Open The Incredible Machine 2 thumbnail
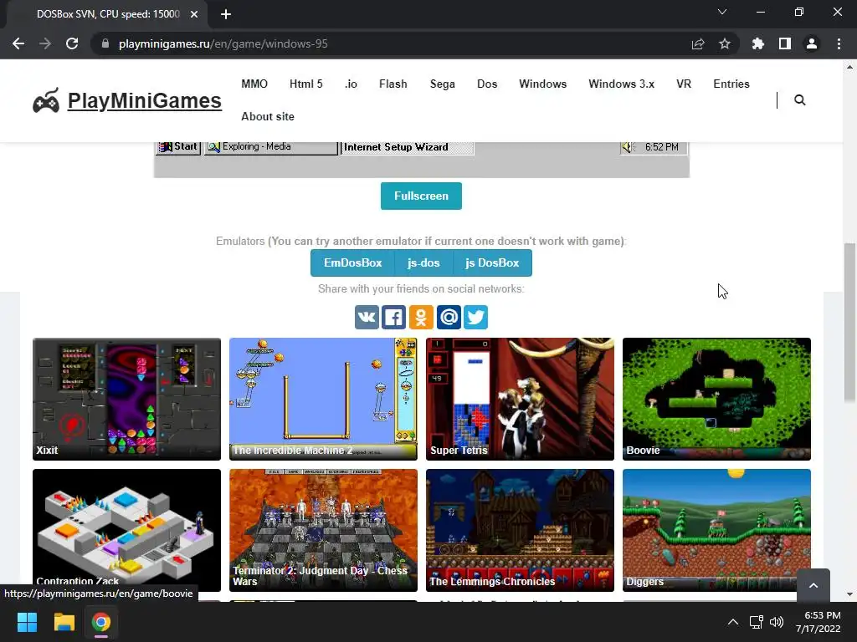 tap(324, 399)
